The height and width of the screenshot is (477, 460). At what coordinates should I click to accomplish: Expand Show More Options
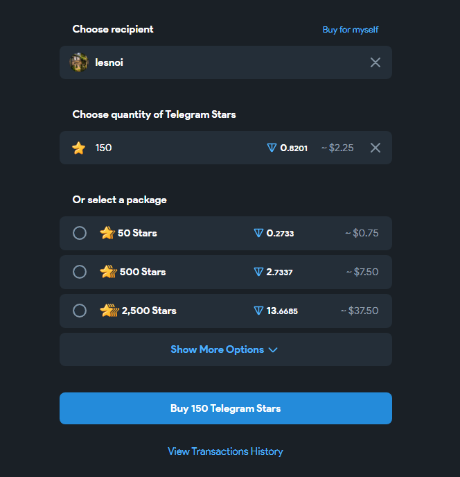point(226,349)
